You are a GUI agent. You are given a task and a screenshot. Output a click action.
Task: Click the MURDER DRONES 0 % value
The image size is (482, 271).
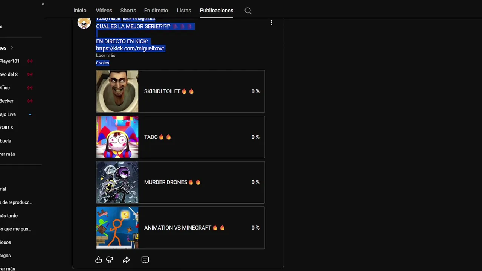255,182
